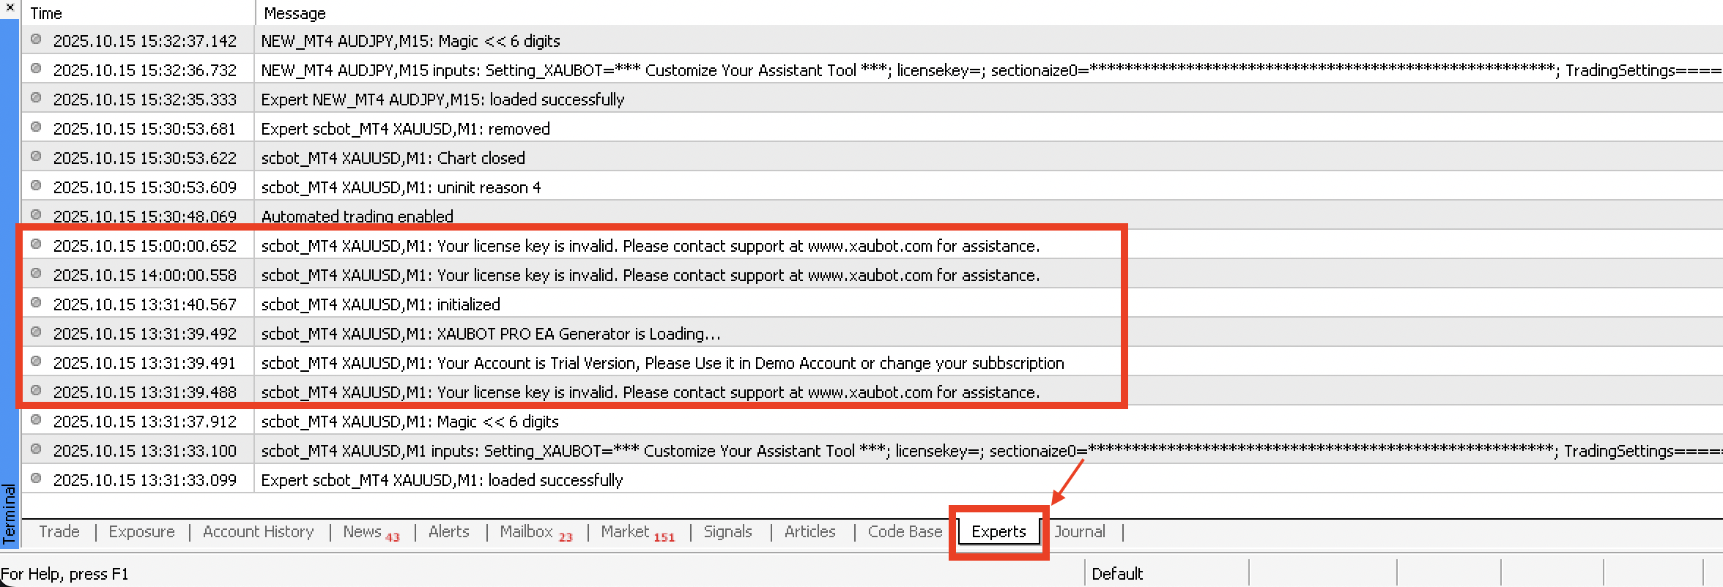
Task: Click the Default profile in the status bar
Action: (x=1116, y=574)
